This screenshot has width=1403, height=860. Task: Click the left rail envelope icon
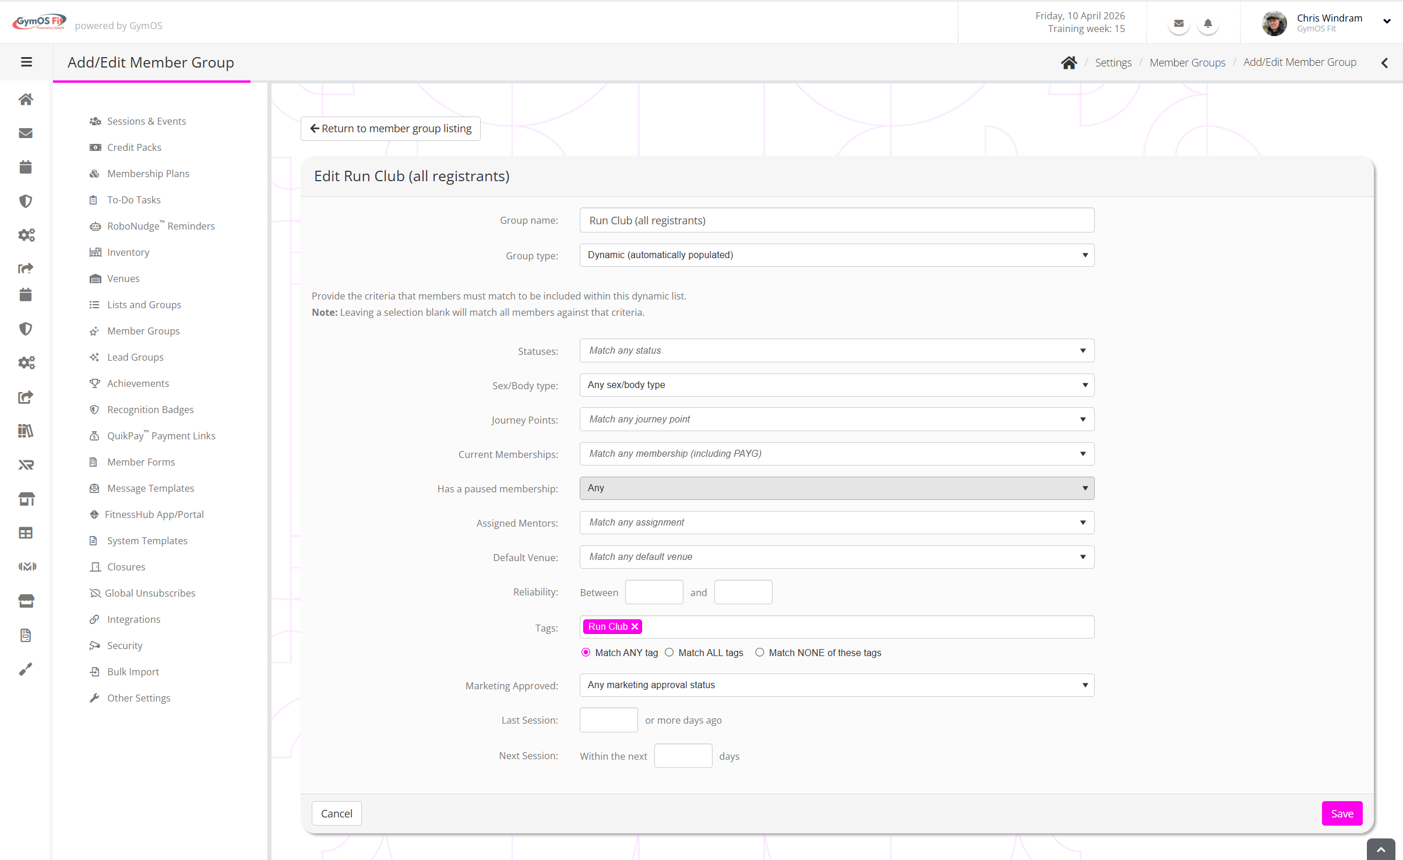tap(26, 133)
